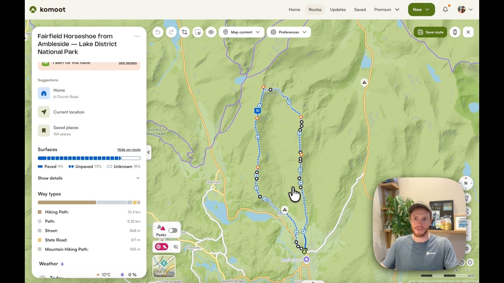
Task: Click the Weather premium indicator icon
Action: pyautogui.click(x=62, y=264)
